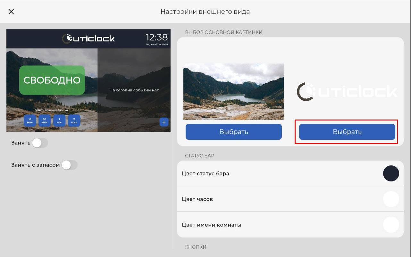Click the "Цвет имени комнаты" label

point(212,225)
